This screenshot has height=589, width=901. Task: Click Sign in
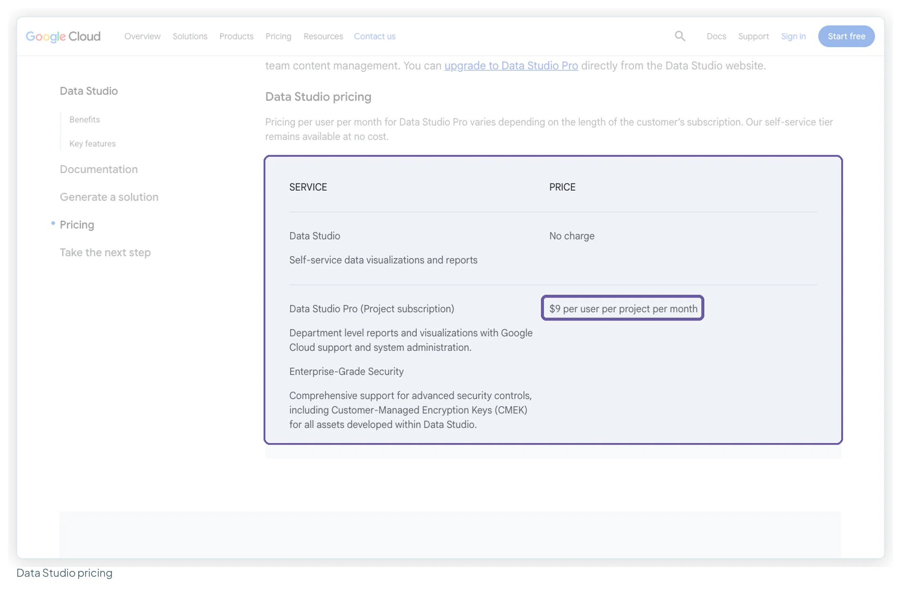[x=793, y=36]
